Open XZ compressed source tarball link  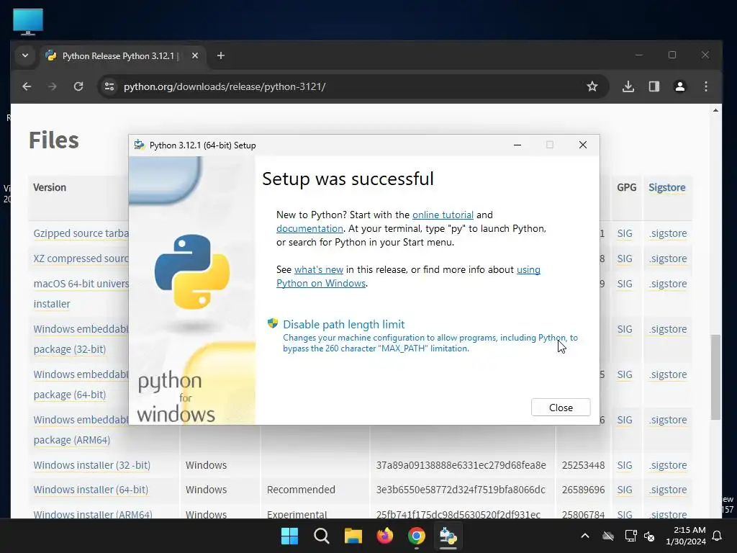[81, 258]
